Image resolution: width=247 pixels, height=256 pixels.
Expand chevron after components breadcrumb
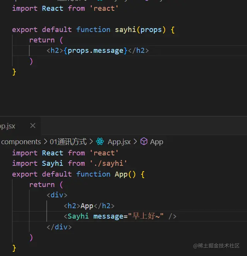45,141
